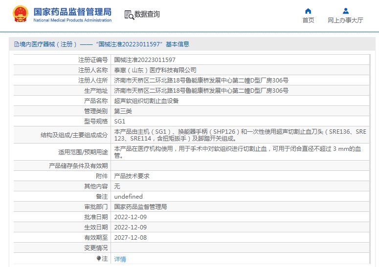Select the undefined remark value

point(128,197)
